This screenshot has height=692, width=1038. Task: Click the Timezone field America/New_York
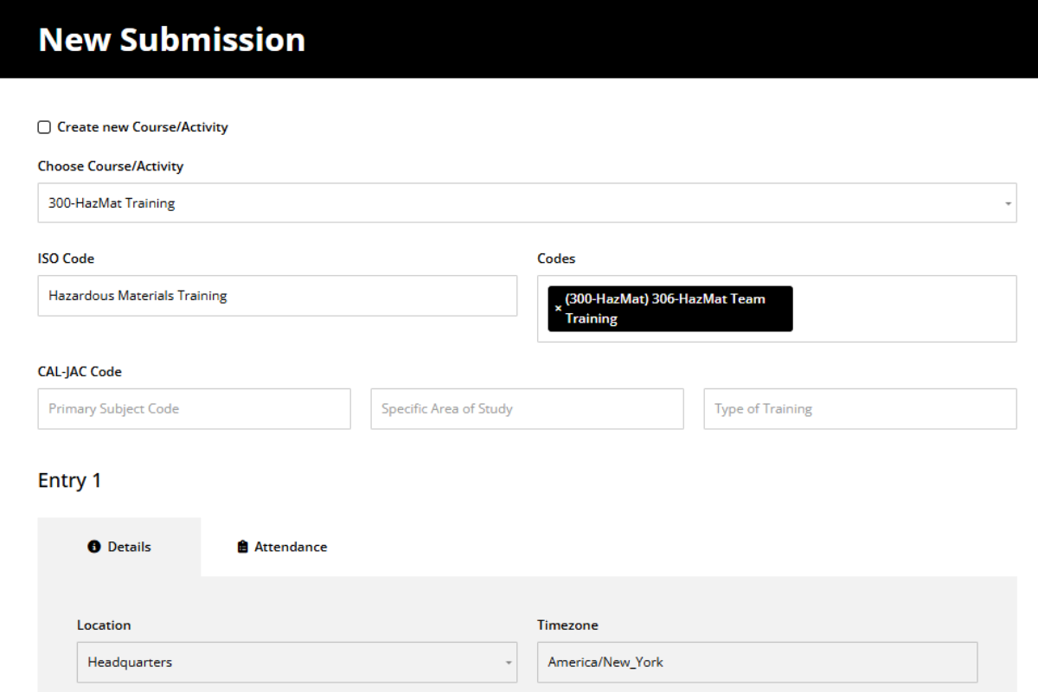757,662
